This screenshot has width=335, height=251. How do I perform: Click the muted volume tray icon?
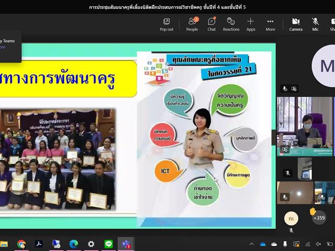coord(318,244)
